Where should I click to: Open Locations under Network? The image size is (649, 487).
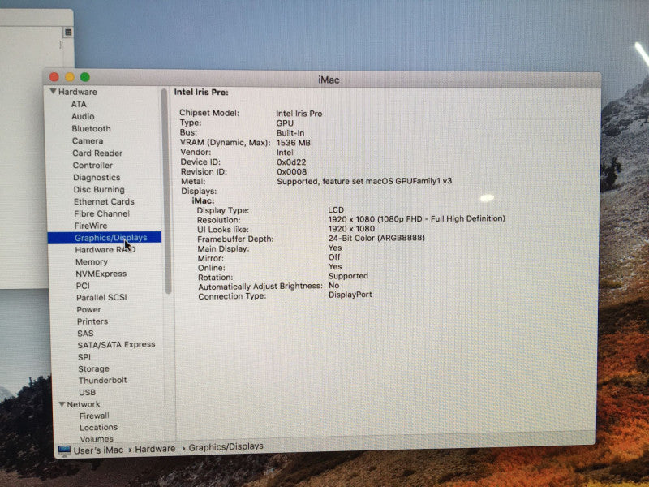pyautogui.click(x=98, y=428)
